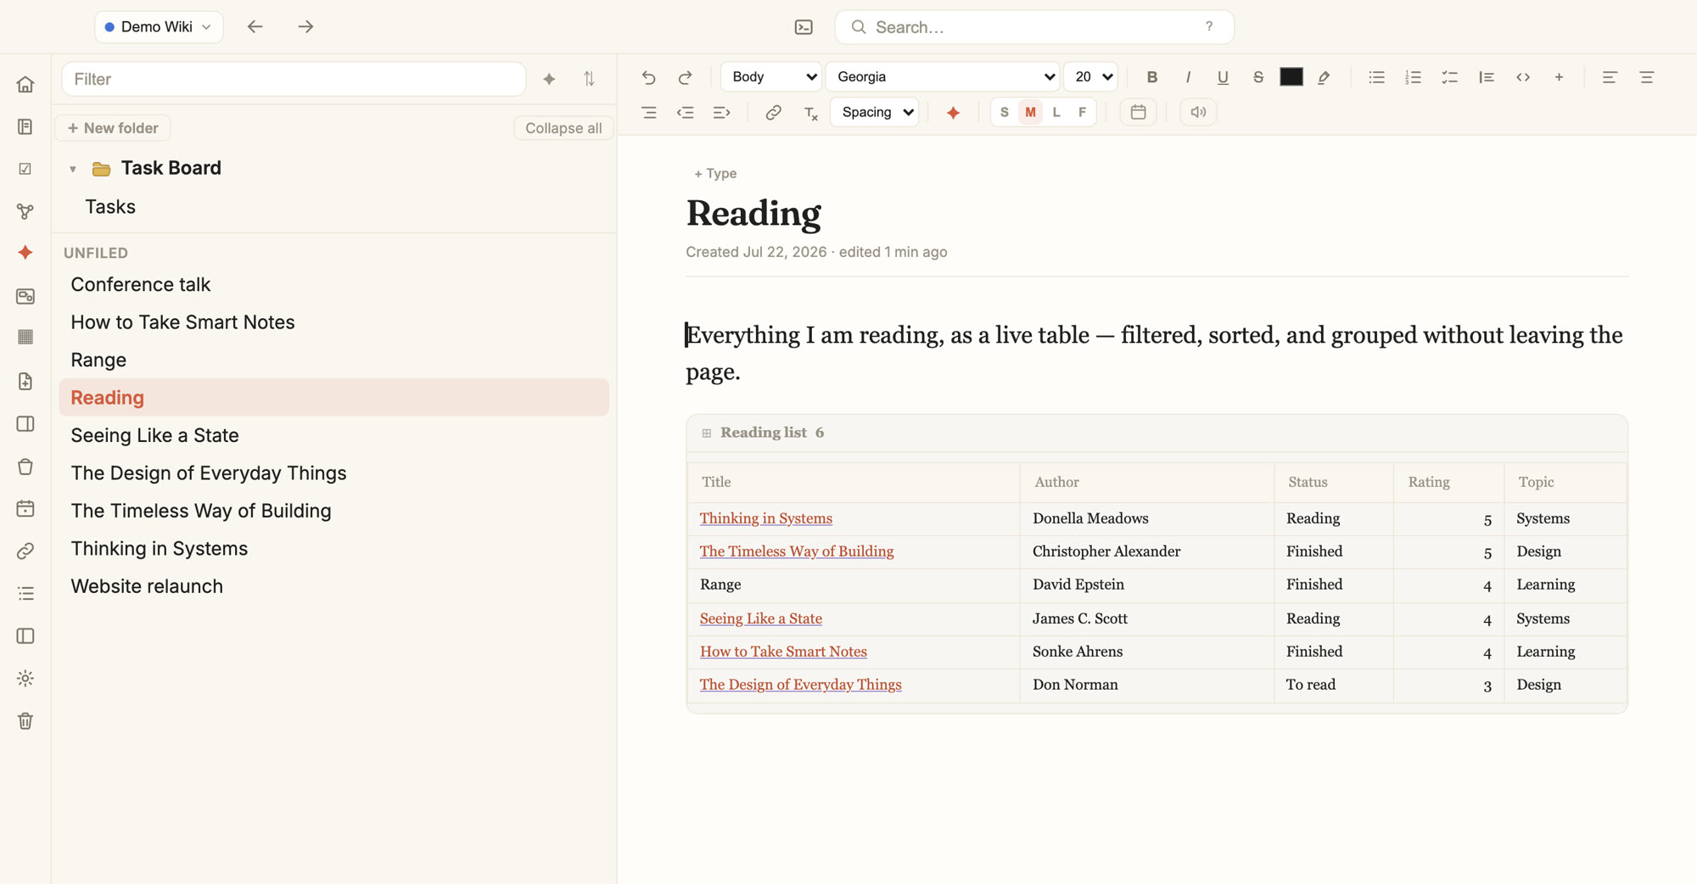Click the undo arrow in toolbar
The width and height of the screenshot is (1697, 884).
pyautogui.click(x=649, y=77)
